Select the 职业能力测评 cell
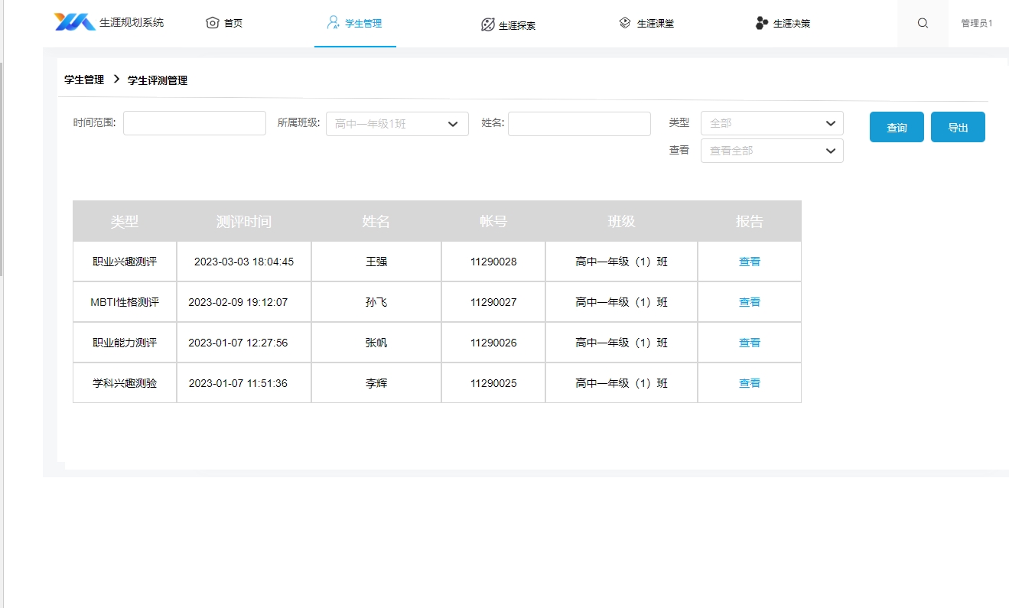The width and height of the screenshot is (1009, 608). point(125,343)
